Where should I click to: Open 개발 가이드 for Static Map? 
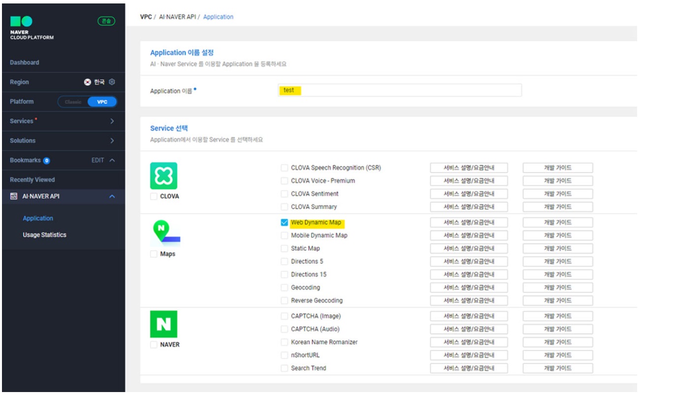558,249
